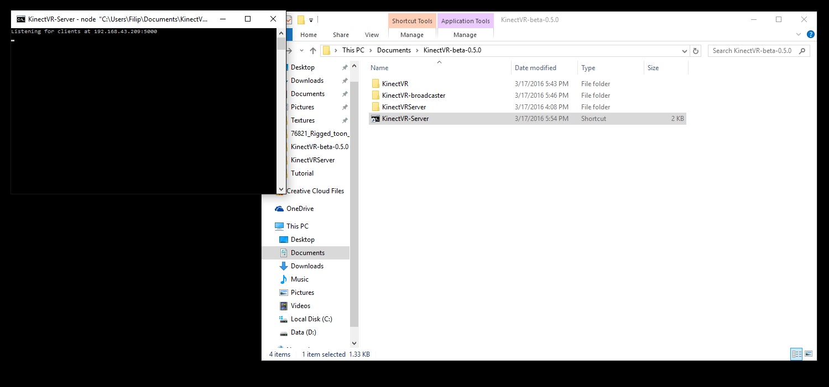Viewport: 829px width, 387px height.
Task: Switch to large thumbnails view layout
Action: pos(809,354)
